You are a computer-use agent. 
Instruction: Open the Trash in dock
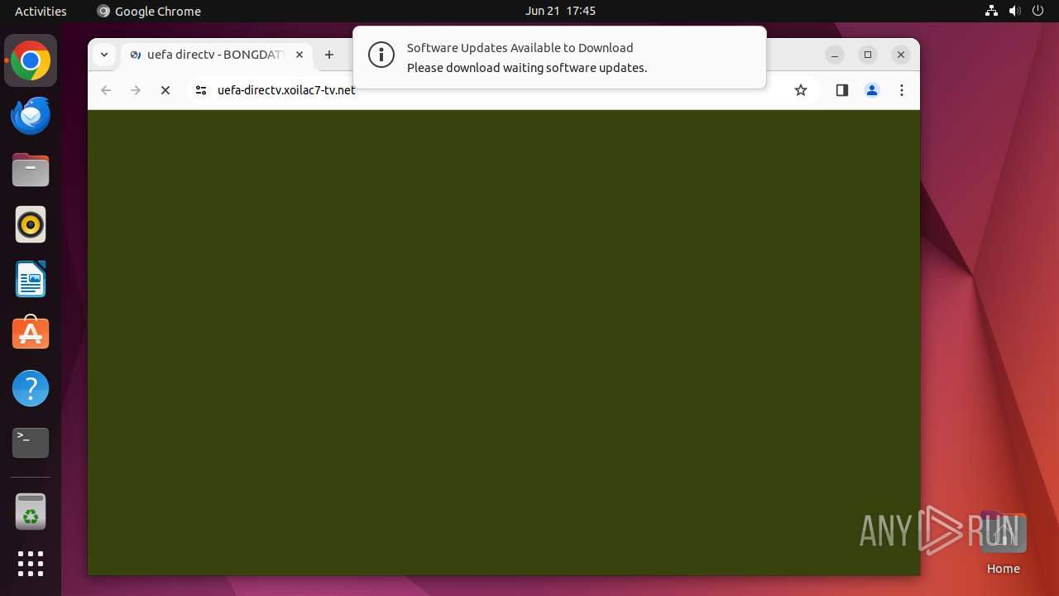31,512
